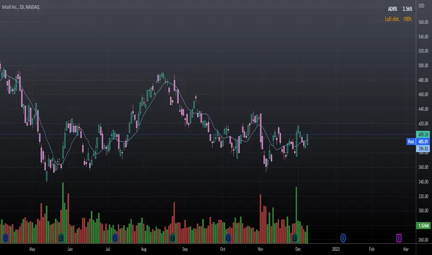Viewport: 432px width, 255px height.
Task: Click the 500.00 price axis label
Action: point(423,66)
